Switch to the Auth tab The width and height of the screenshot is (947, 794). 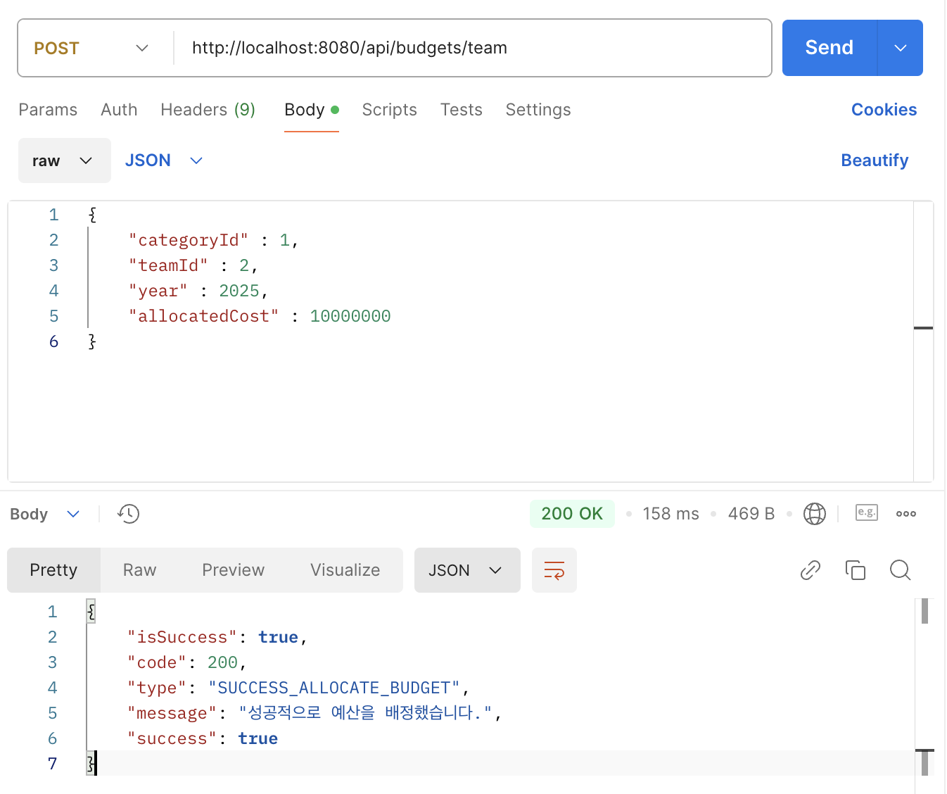point(119,110)
